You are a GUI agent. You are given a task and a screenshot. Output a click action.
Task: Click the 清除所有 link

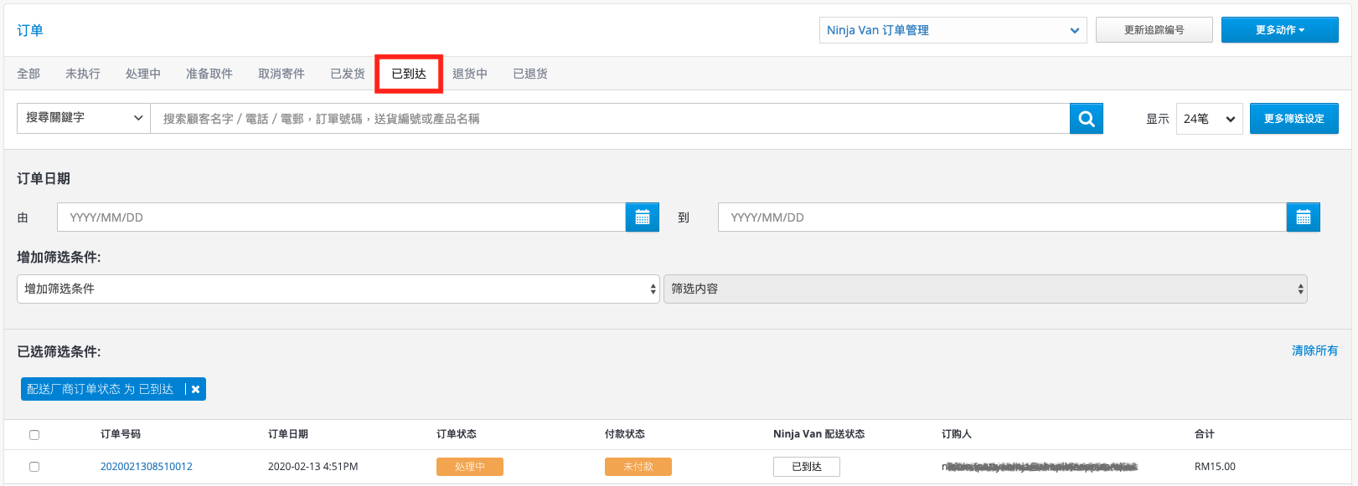coord(1315,350)
